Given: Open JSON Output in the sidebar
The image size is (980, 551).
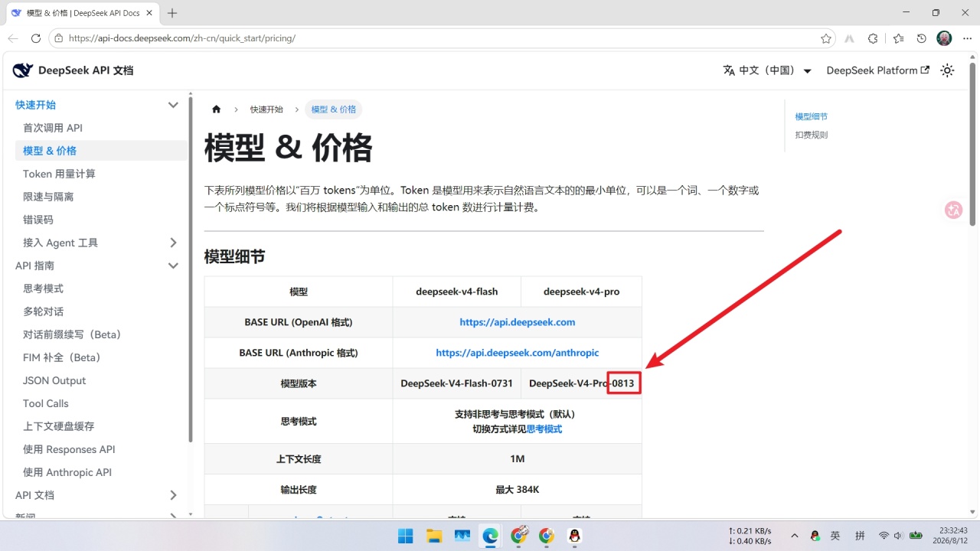Looking at the screenshot, I should pyautogui.click(x=54, y=380).
